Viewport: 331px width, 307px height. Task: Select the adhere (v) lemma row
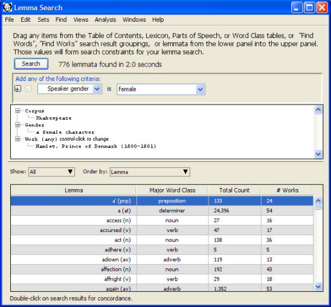162,250
